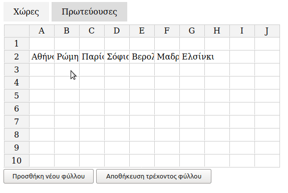The image size is (288, 193).
Task: Click row header 10
Action: [x=17, y=160]
